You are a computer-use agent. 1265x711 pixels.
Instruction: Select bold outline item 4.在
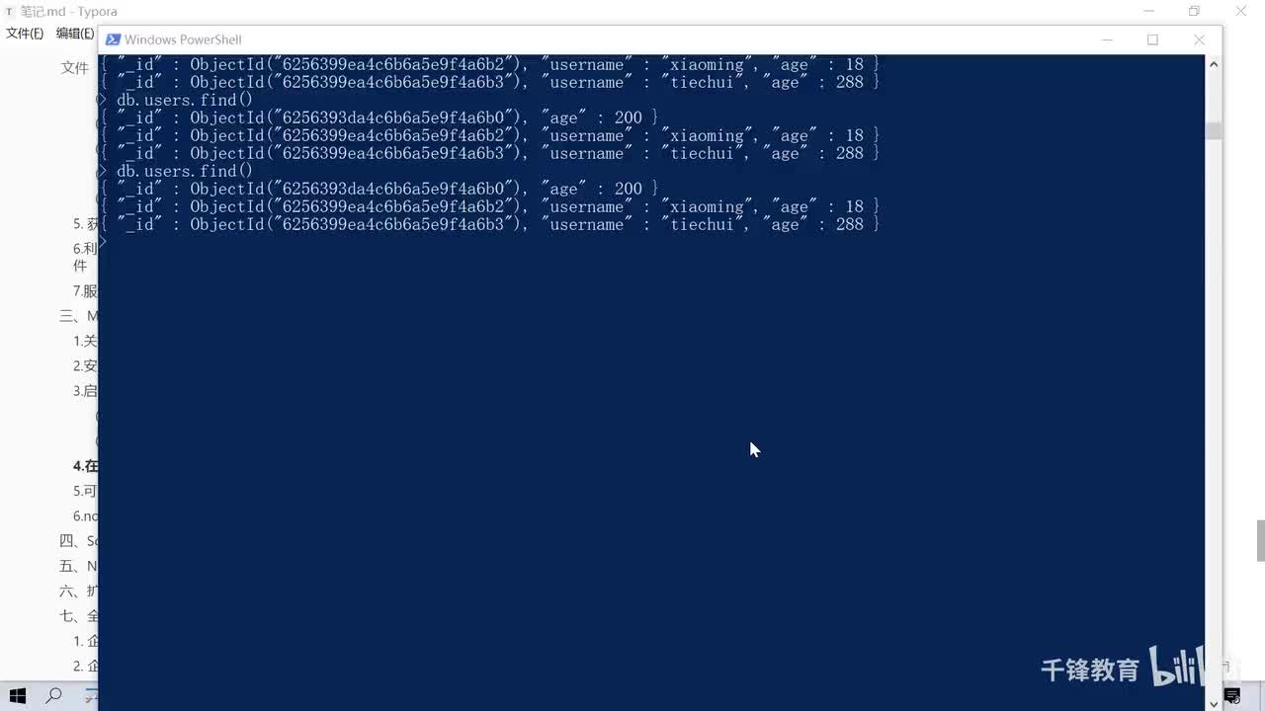[85, 466]
